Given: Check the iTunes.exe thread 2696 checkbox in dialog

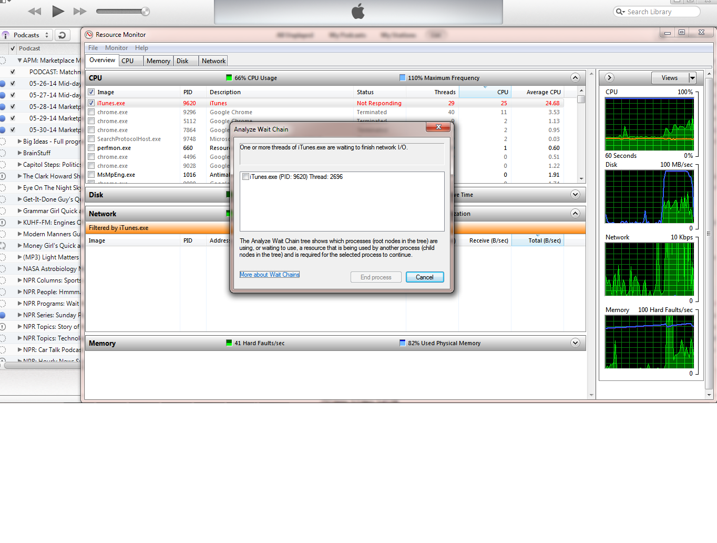Looking at the screenshot, I should pyautogui.click(x=245, y=177).
